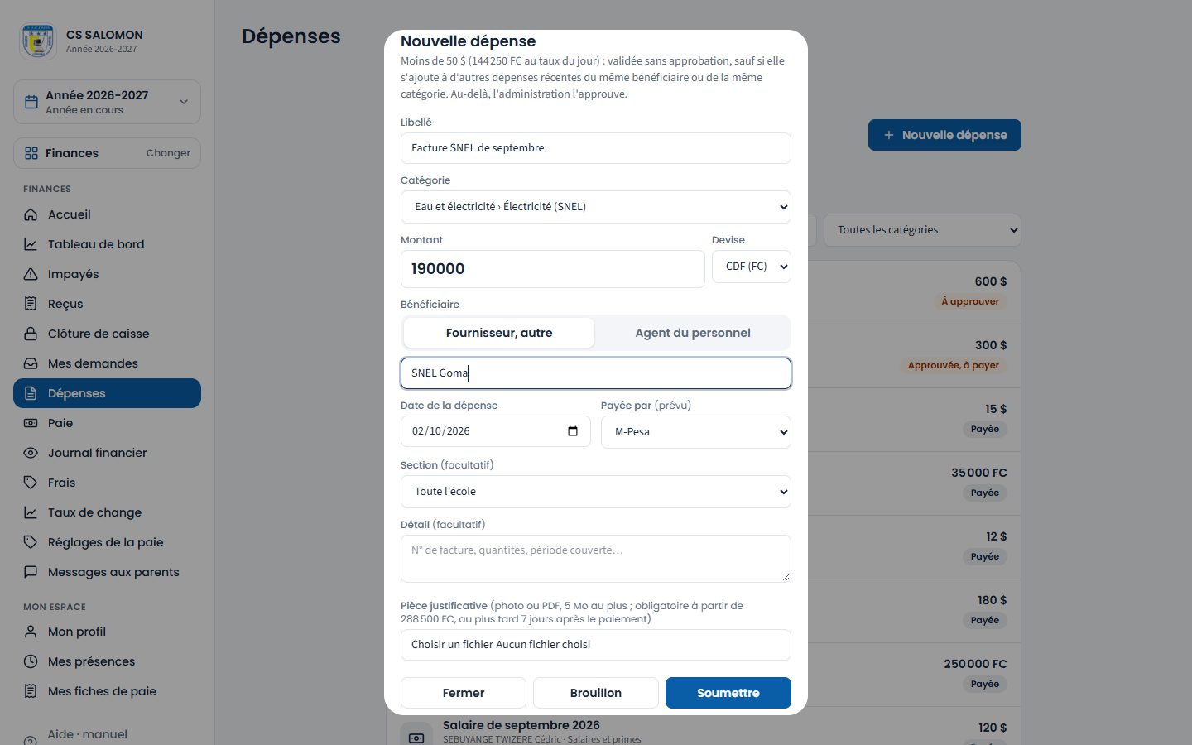Click the person icon beside Mon profil
1192x745 pixels.
tap(31, 632)
